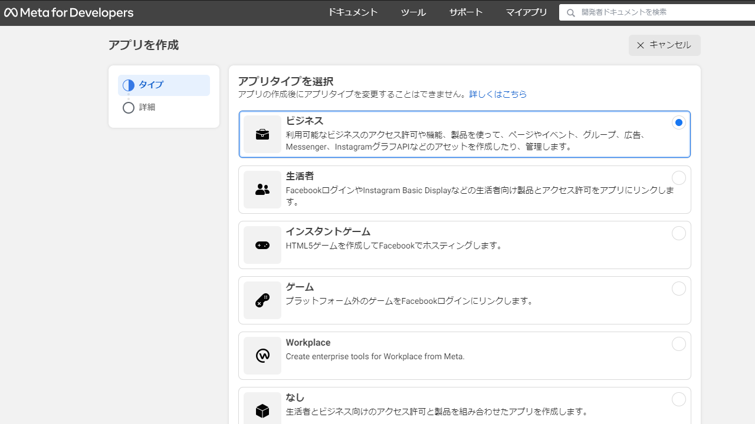The image size is (755, 424).
Task: Click the キャンセル button
Action: point(664,45)
